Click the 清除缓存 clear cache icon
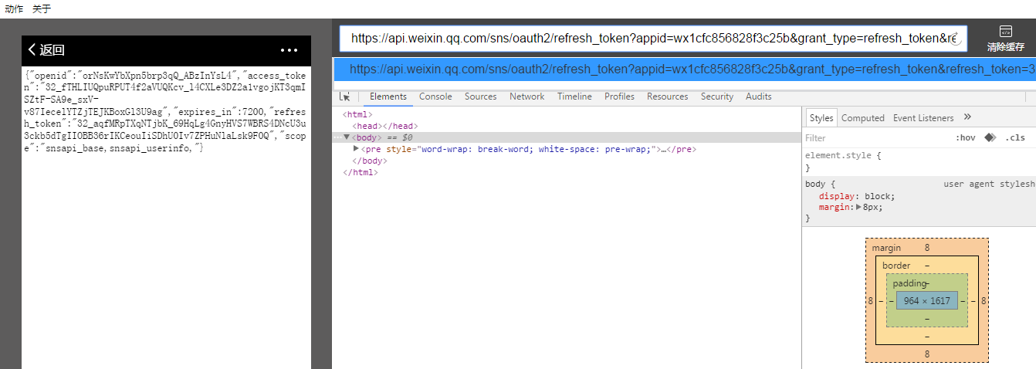Image resolution: width=1036 pixels, height=369 pixels. pos(1005,39)
